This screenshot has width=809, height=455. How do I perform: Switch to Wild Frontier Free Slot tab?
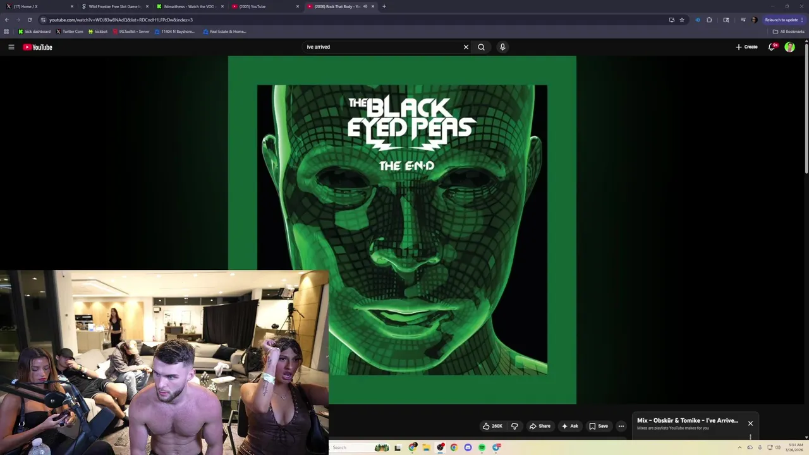pyautogui.click(x=114, y=6)
